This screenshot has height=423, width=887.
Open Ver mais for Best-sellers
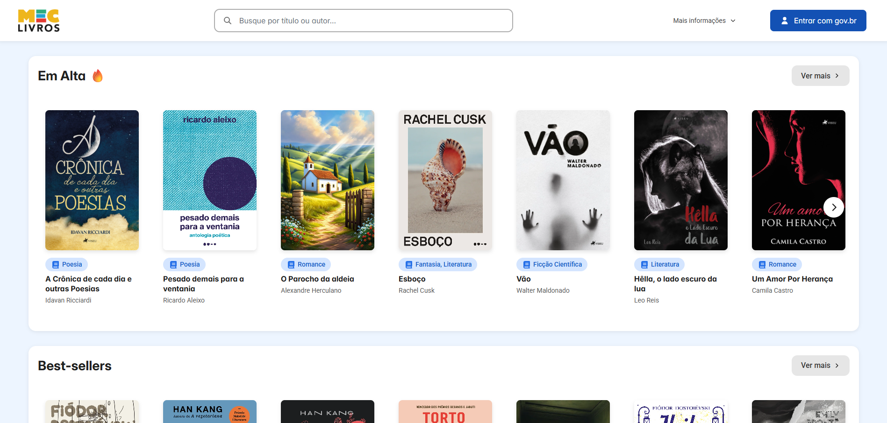[x=820, y=366]
